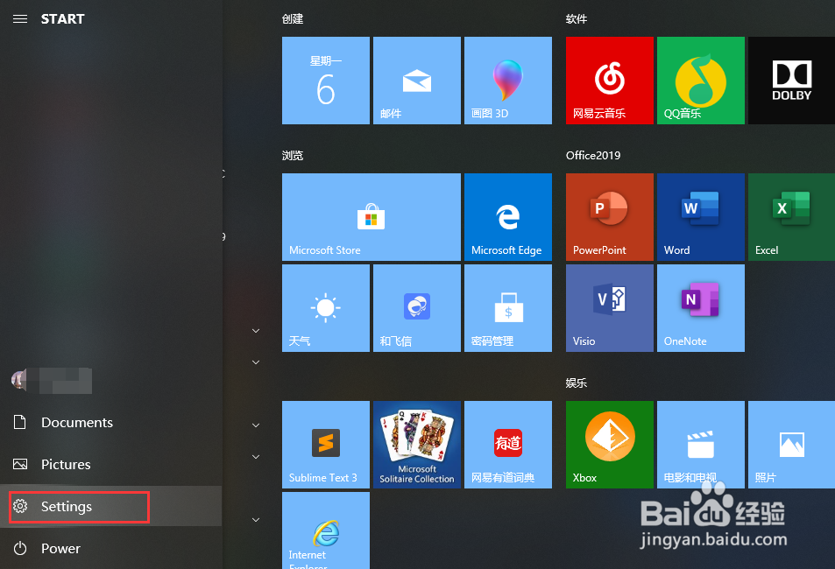Click the hamburger menu icon beside START

[20, 19]
